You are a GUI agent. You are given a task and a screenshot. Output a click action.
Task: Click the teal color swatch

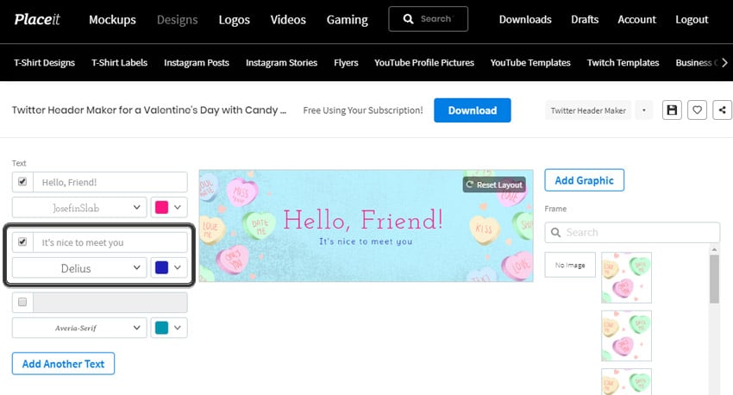click(x=162, y=328)
